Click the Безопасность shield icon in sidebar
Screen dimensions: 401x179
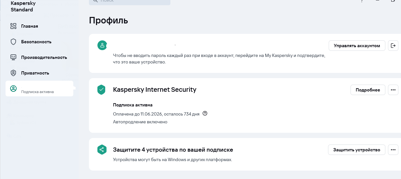13,42
